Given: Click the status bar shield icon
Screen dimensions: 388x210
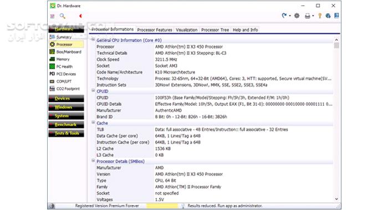Looking at the screenshot, I should click(x=183, y=206).
